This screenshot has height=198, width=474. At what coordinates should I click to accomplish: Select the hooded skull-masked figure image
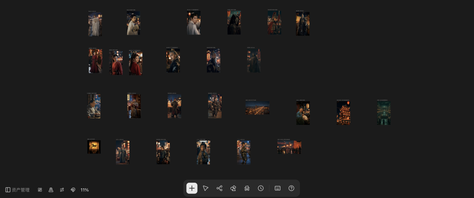234,23
